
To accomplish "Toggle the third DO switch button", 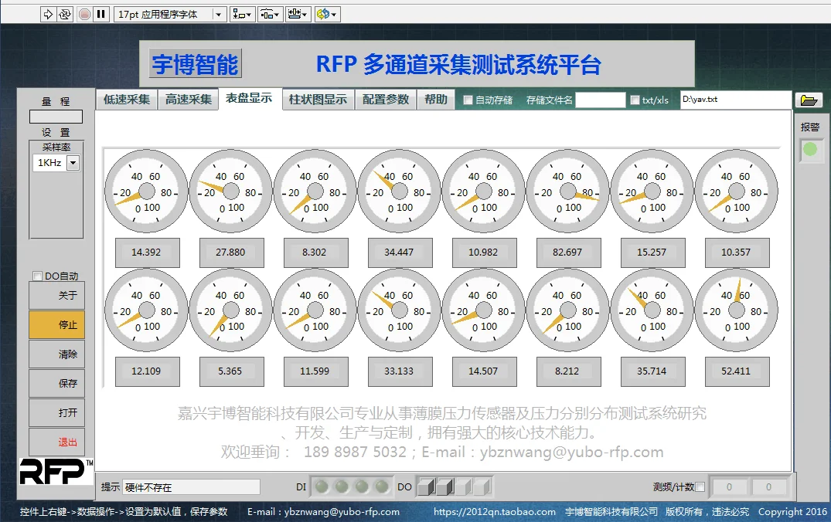I will 464,486.
